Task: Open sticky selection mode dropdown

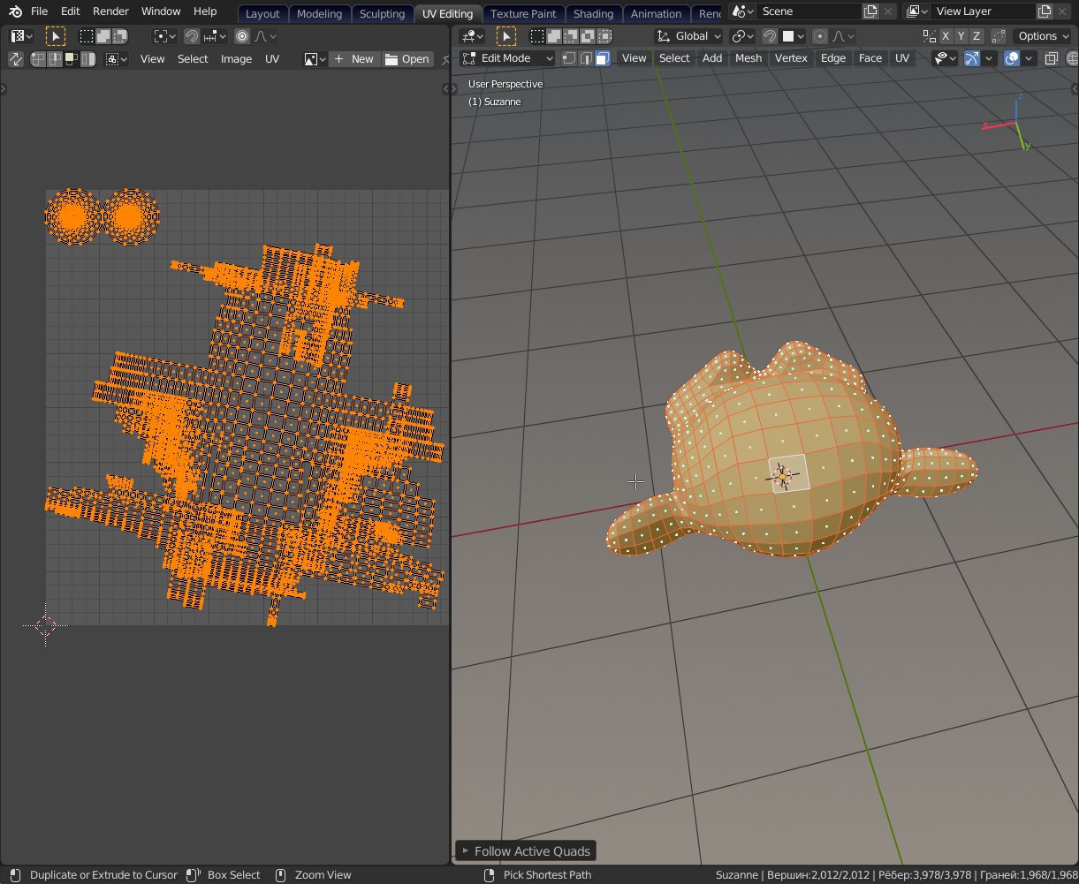Action: tap(116, 59)
